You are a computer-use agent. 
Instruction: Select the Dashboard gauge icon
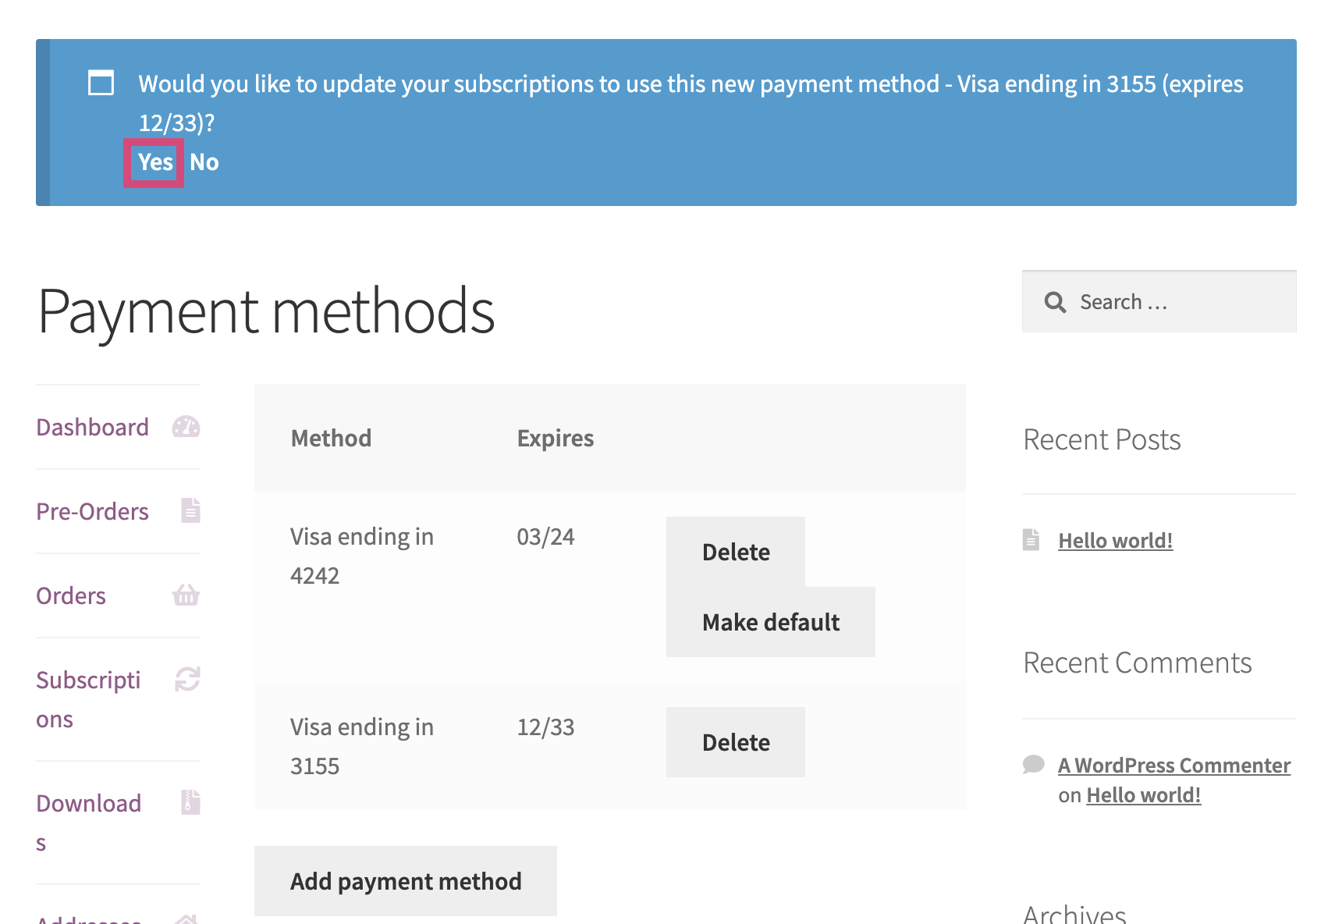tap(186, 426)
